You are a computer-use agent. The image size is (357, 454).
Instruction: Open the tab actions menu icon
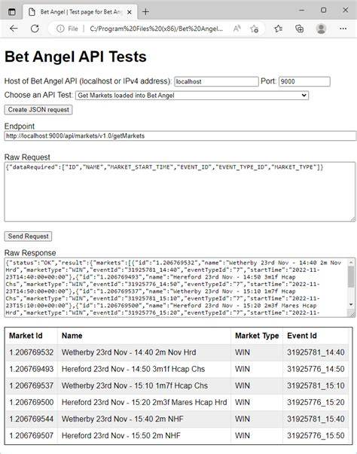pyautogui.click(x=12, y=12)
